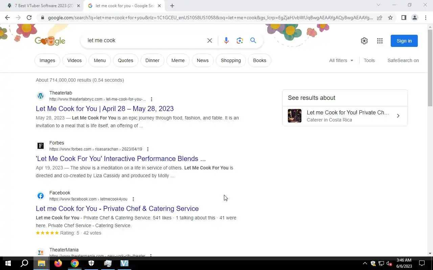Open Chrome three-dot menu
The width and height of the screenshot is (433, 270).
pos(426,18)
